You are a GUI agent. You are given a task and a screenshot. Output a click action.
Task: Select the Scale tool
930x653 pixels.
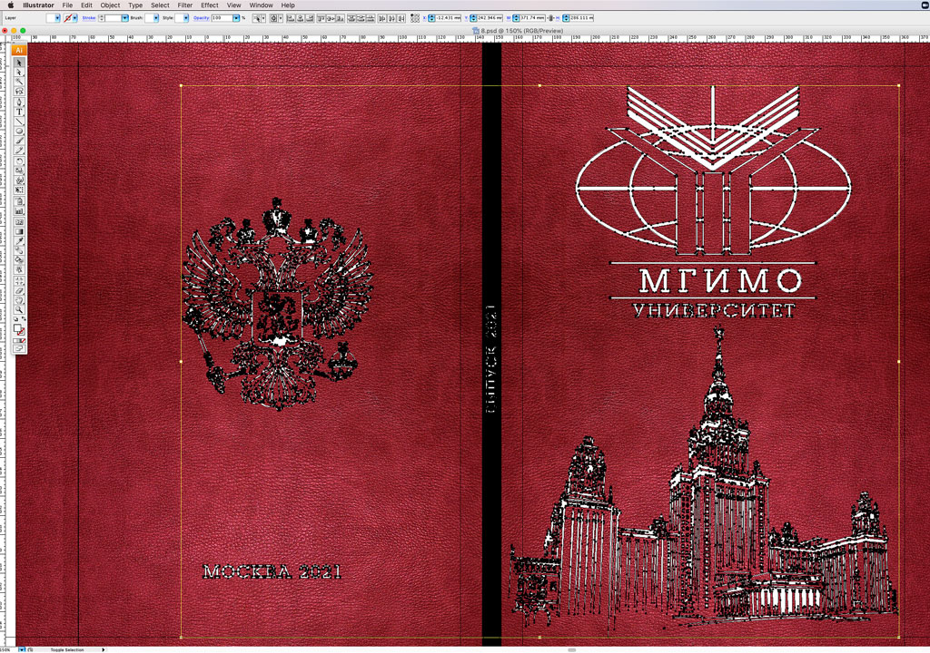coord(19,171)
